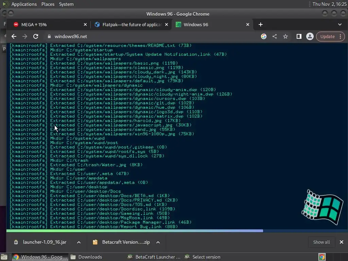Click the log line for Water.jpg
This screenshot has width=348, height=261.
click(x=76, y=165)
